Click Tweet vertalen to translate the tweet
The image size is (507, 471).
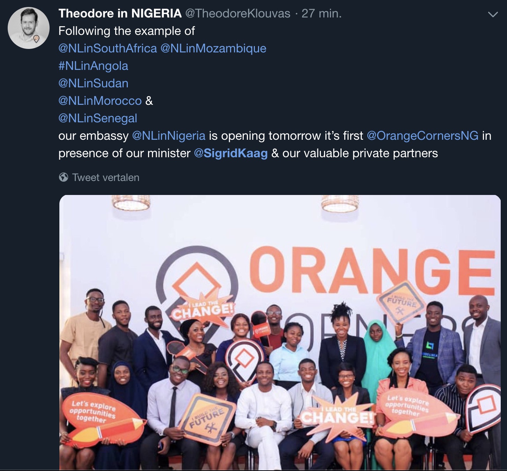[x=105, y=177]
